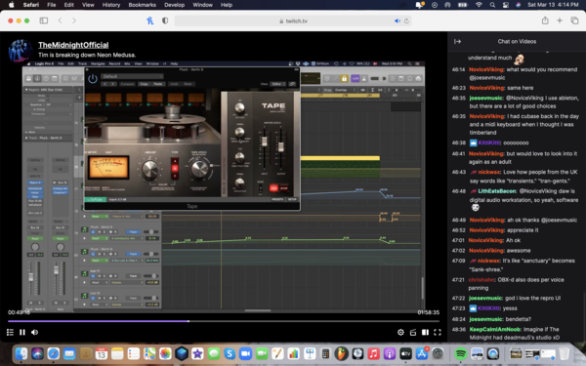Viewport: 586px width, 366px height.
Task: Open Messages from the Dock
Action: 213,353
